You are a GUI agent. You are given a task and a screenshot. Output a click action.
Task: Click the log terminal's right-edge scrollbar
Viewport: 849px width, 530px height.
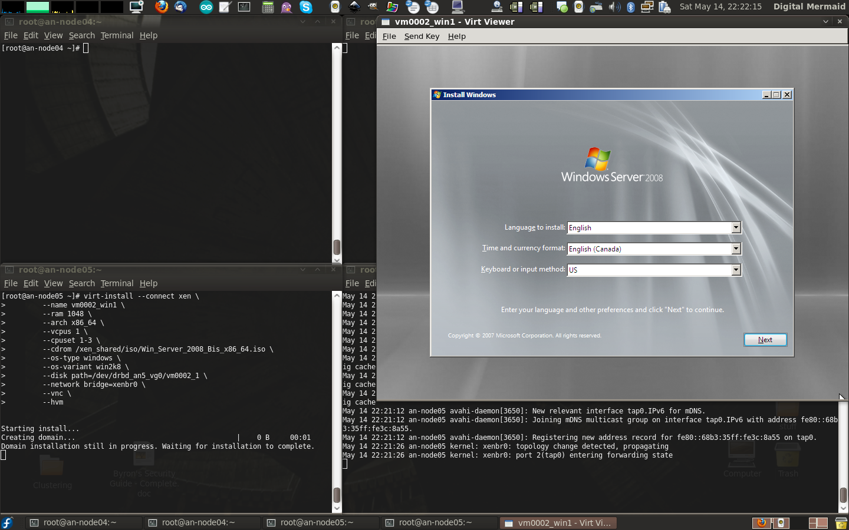844,456
